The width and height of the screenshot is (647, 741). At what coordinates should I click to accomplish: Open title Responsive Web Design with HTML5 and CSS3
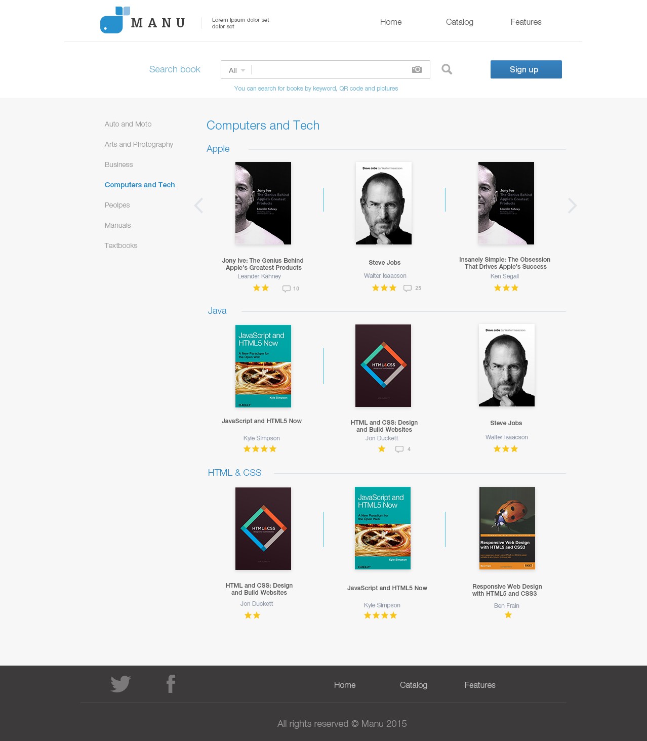tap(507, 590)
